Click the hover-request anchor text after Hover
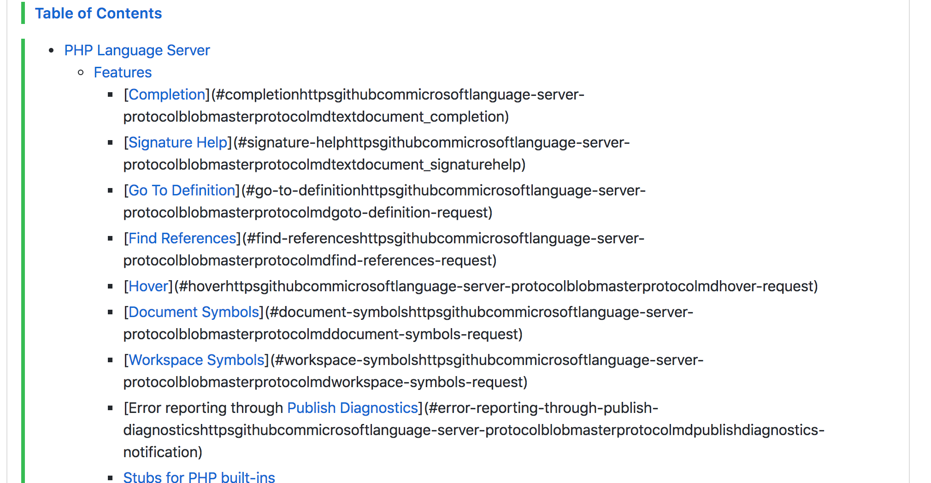Image resolution: width=931 pixels, height=483 pixels. point(496,286)
